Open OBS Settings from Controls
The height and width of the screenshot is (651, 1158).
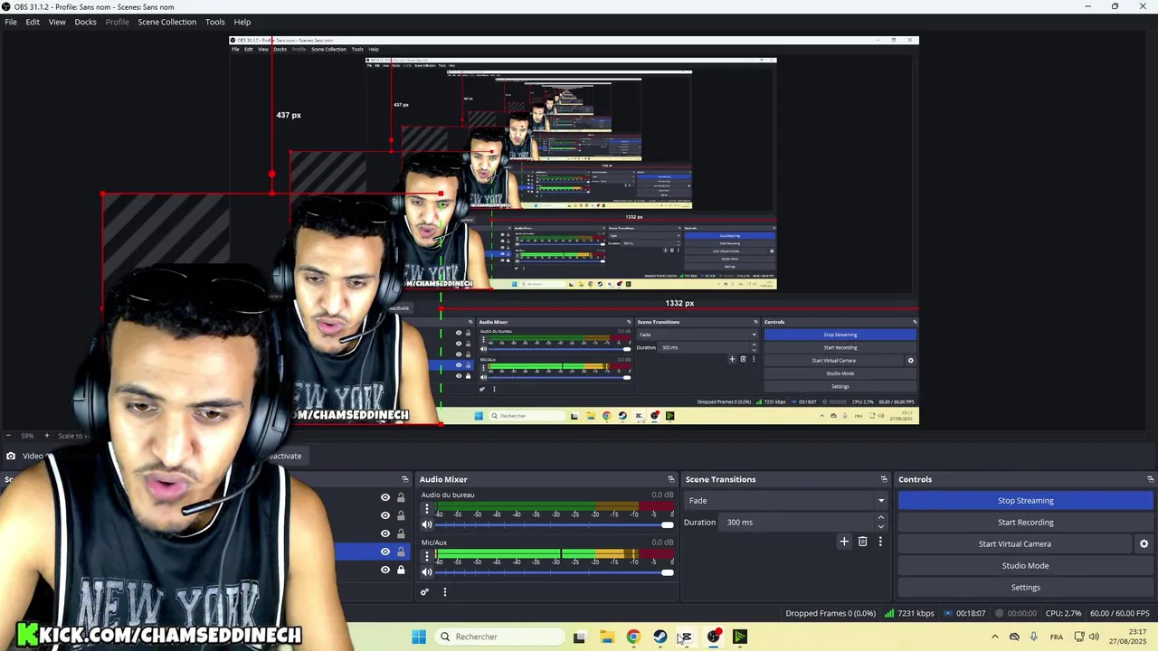(1025, 588)
